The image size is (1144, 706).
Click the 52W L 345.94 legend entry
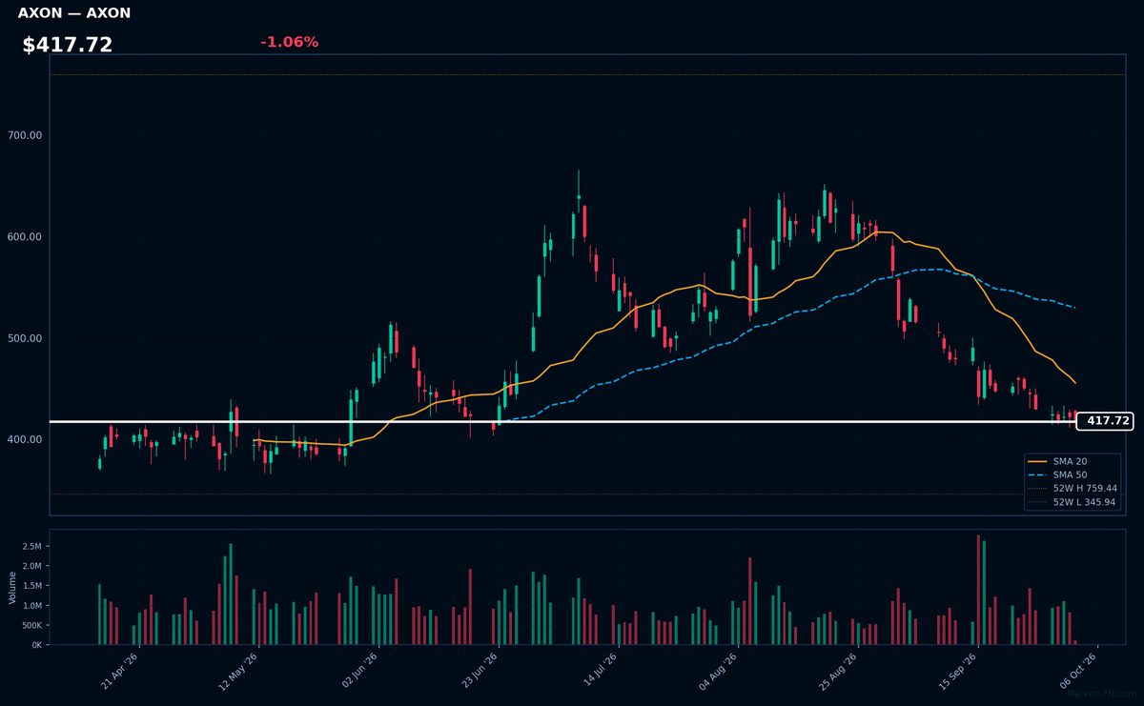[1072, 502]
